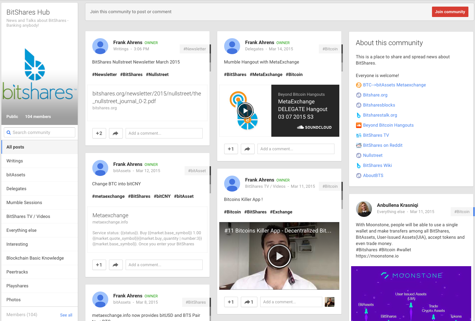The width and height of the screenshot is (475, 321).
Task: Play the MetaExchange Delegate Hangout SoundCloud audio
Action: coord(245,111)
